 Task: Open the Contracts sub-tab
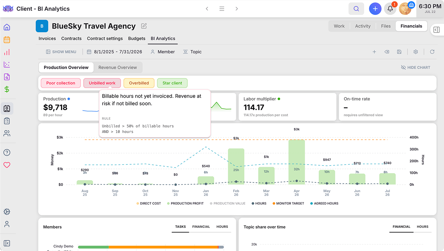coord(72,38)
